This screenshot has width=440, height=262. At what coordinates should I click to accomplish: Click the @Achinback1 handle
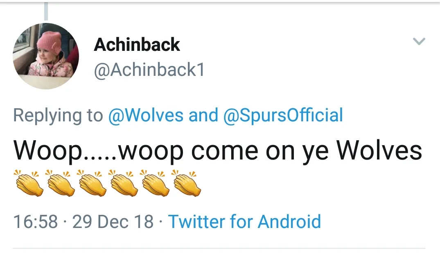coord(149,70)
